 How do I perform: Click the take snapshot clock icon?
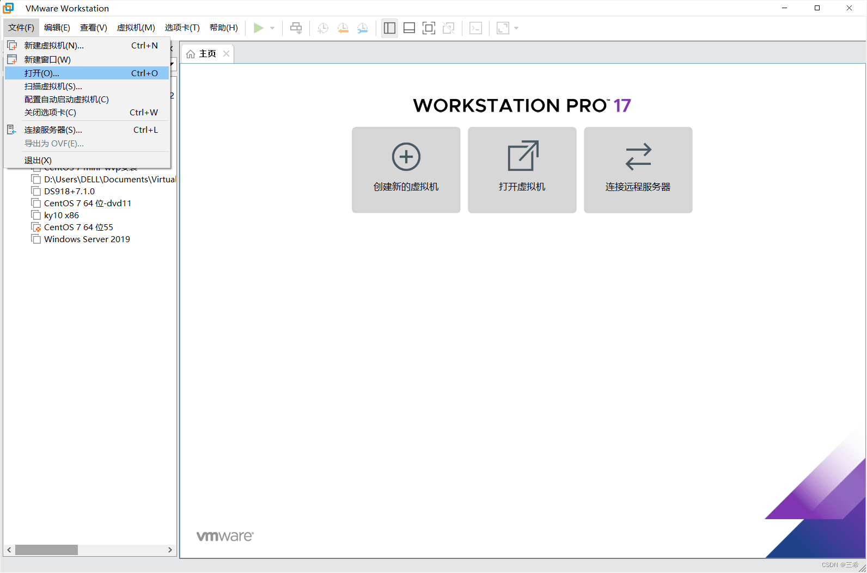[x=323, y=28]
